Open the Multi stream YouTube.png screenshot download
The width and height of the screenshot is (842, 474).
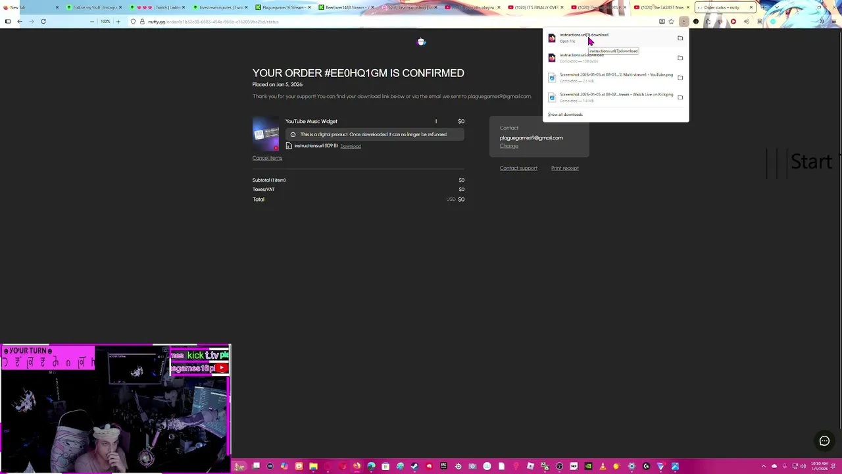608,77
